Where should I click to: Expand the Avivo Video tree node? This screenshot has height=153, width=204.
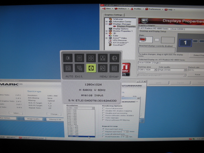tap(106, 38)
